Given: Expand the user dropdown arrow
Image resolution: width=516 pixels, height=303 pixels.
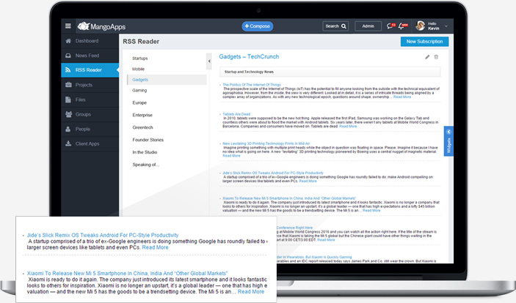Looking at the screenshot, I should tap(446, 26).
